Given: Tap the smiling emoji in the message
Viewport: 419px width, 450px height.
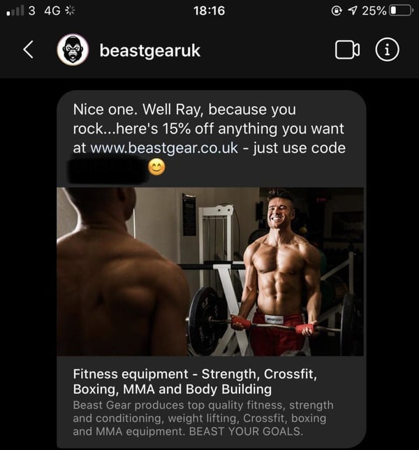Looking at the screenshot, I should [156, 167].
